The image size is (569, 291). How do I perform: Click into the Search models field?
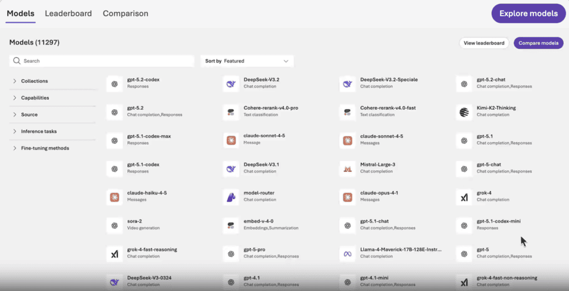(x=102, y=61)
